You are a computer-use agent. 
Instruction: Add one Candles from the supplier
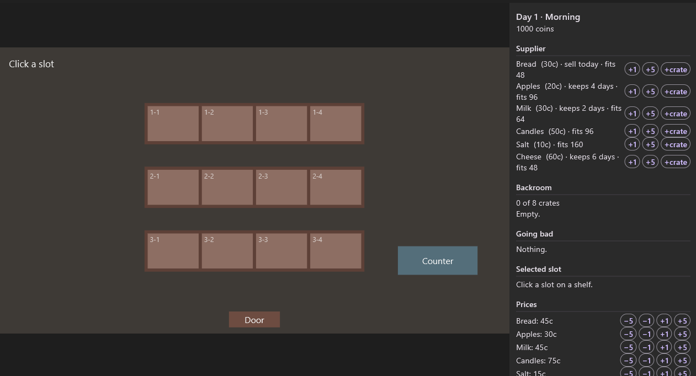(633, 131)
